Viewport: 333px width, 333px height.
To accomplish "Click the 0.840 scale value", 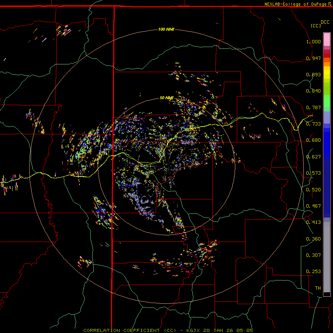I will pos(313,91).
